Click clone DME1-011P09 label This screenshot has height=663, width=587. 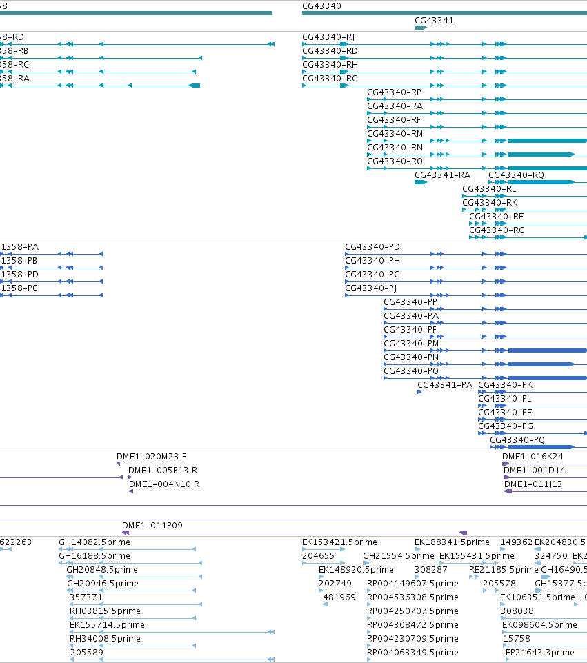point(152,526)
